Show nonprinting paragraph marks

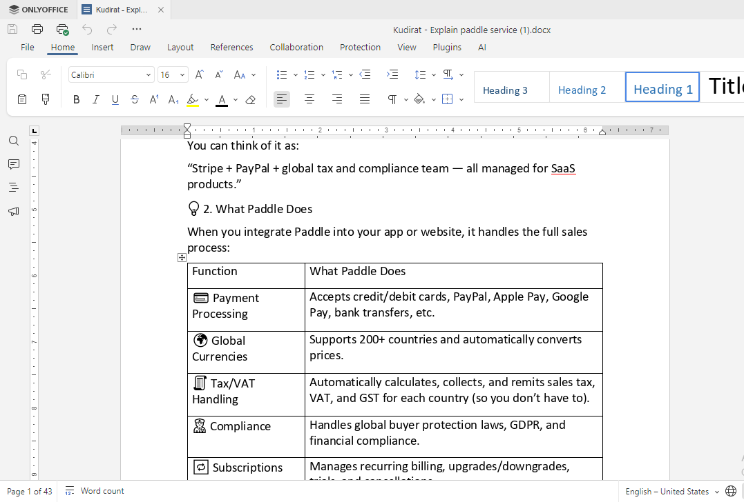tap(394, 99)
